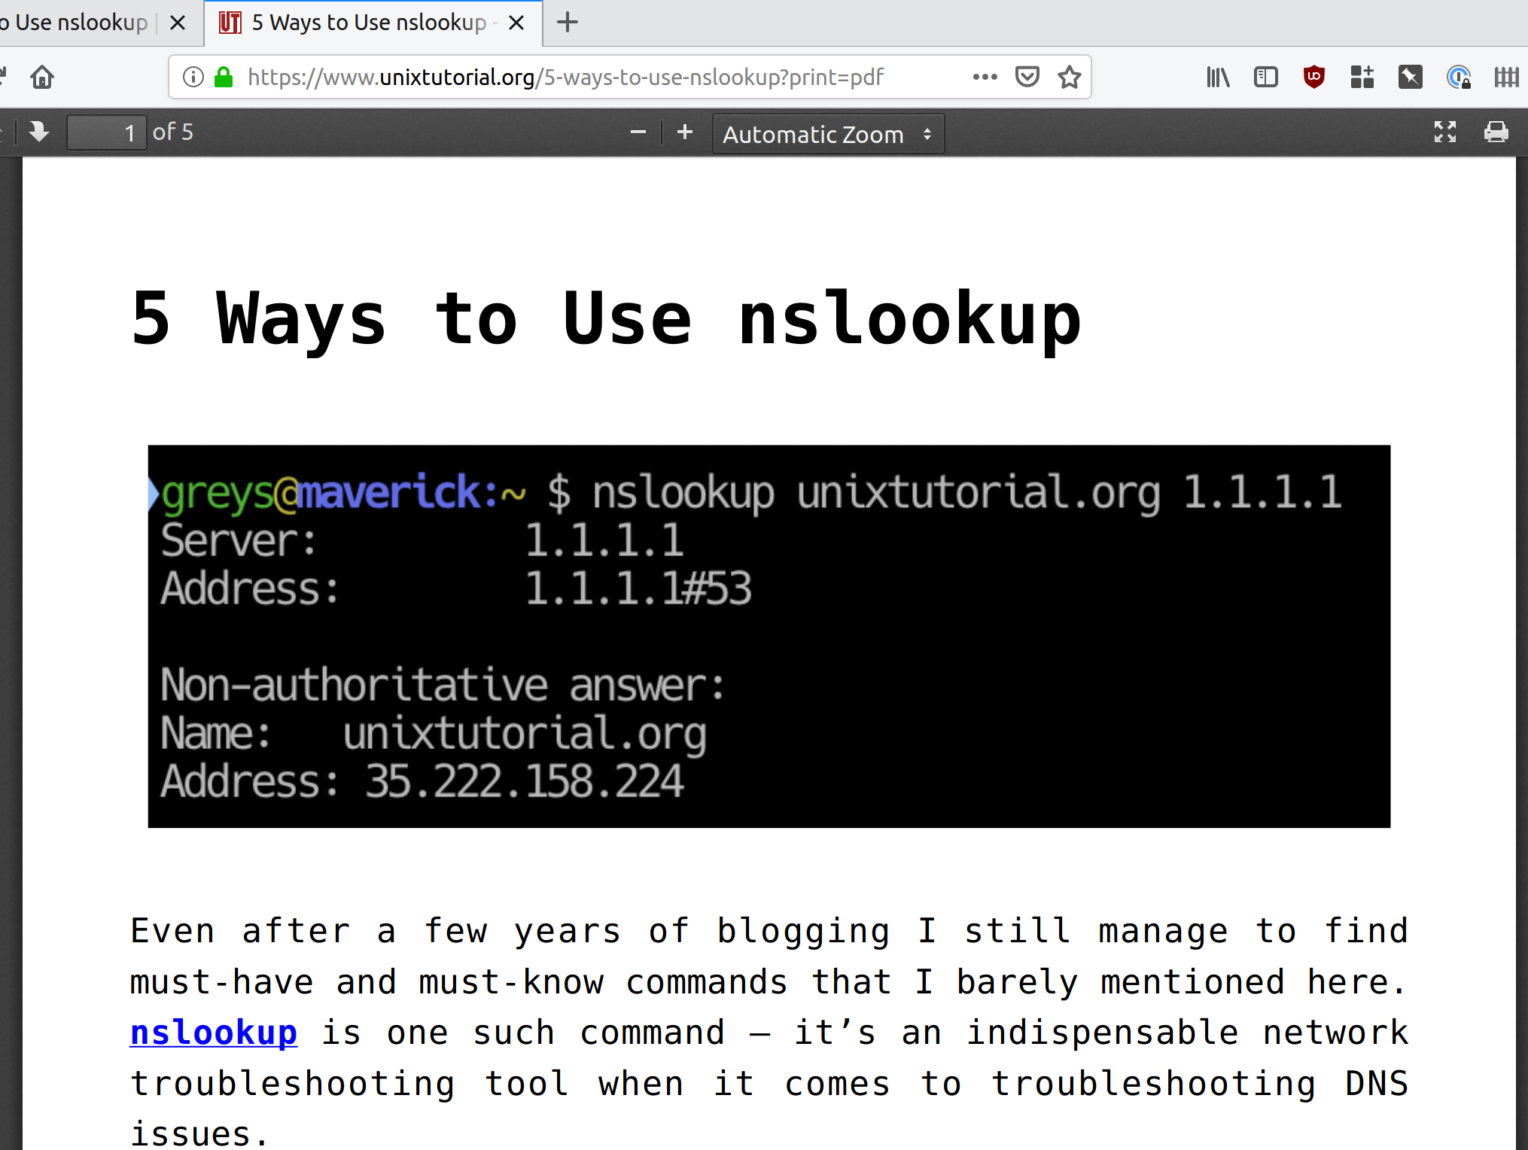
Task: Open site information icon in address bar
Action: [193, 77]
